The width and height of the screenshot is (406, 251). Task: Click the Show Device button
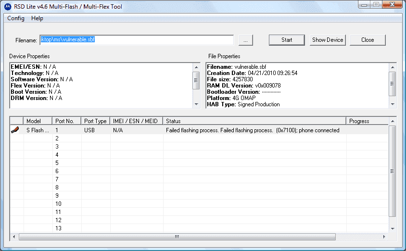(x=328, y=40)
